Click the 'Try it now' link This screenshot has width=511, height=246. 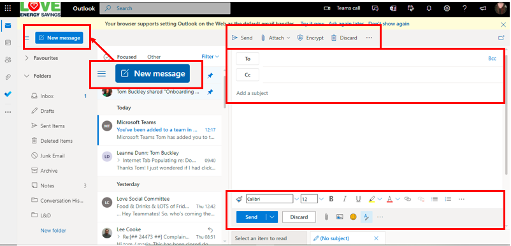tap(312, 24)
